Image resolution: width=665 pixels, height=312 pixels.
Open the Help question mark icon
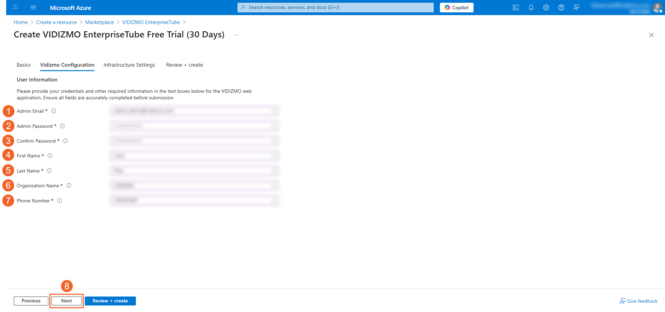pyautogui.click(x=561, y=8)
